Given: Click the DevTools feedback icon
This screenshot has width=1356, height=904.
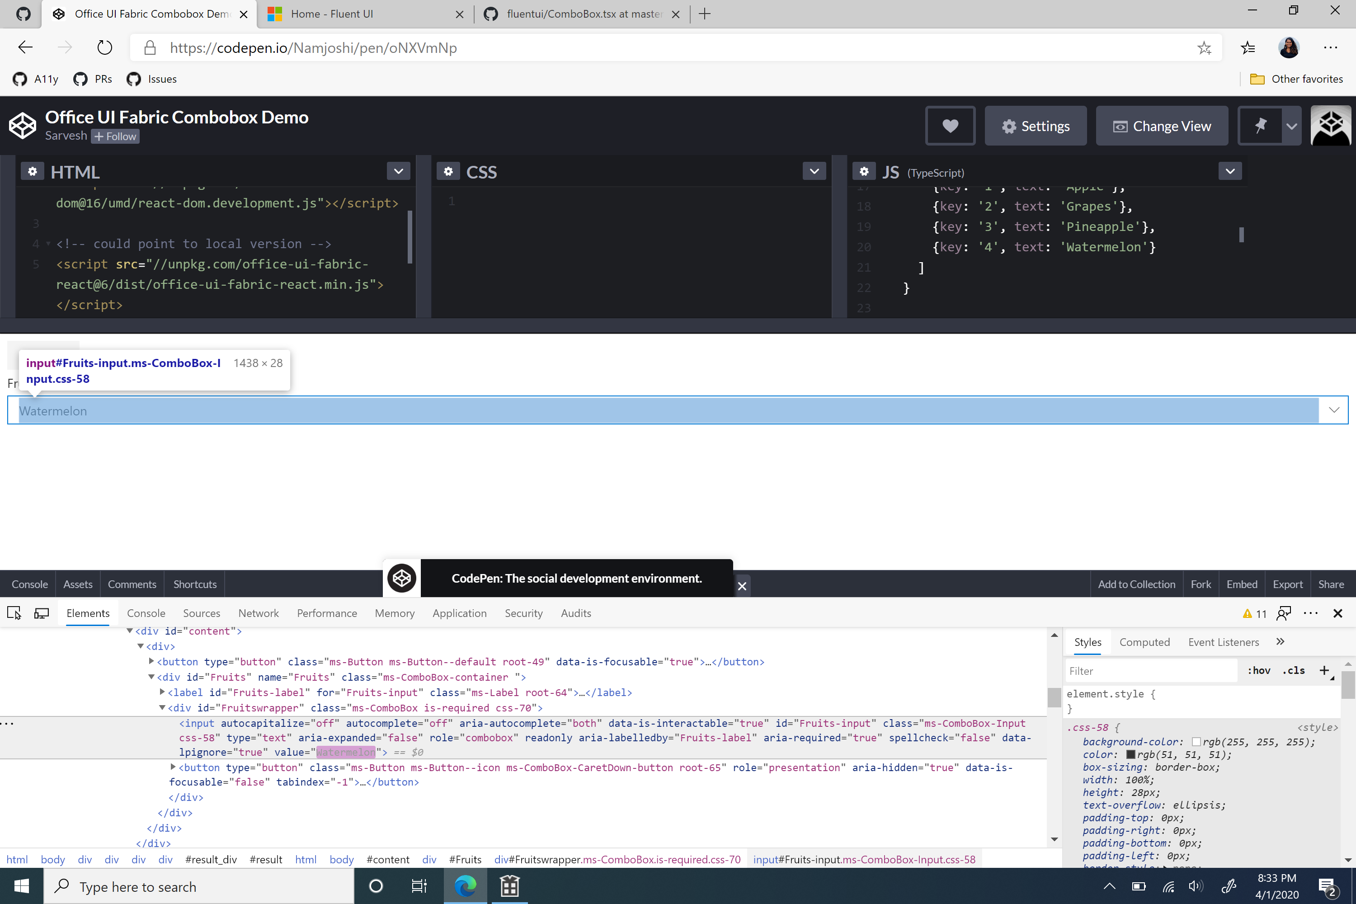Looking at the screenshot, I should (1283, 613).
